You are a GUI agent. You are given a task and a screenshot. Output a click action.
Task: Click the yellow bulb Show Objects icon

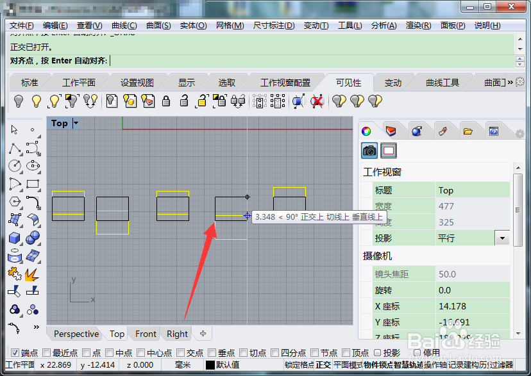pyautogui.click(x=37, y=101)
